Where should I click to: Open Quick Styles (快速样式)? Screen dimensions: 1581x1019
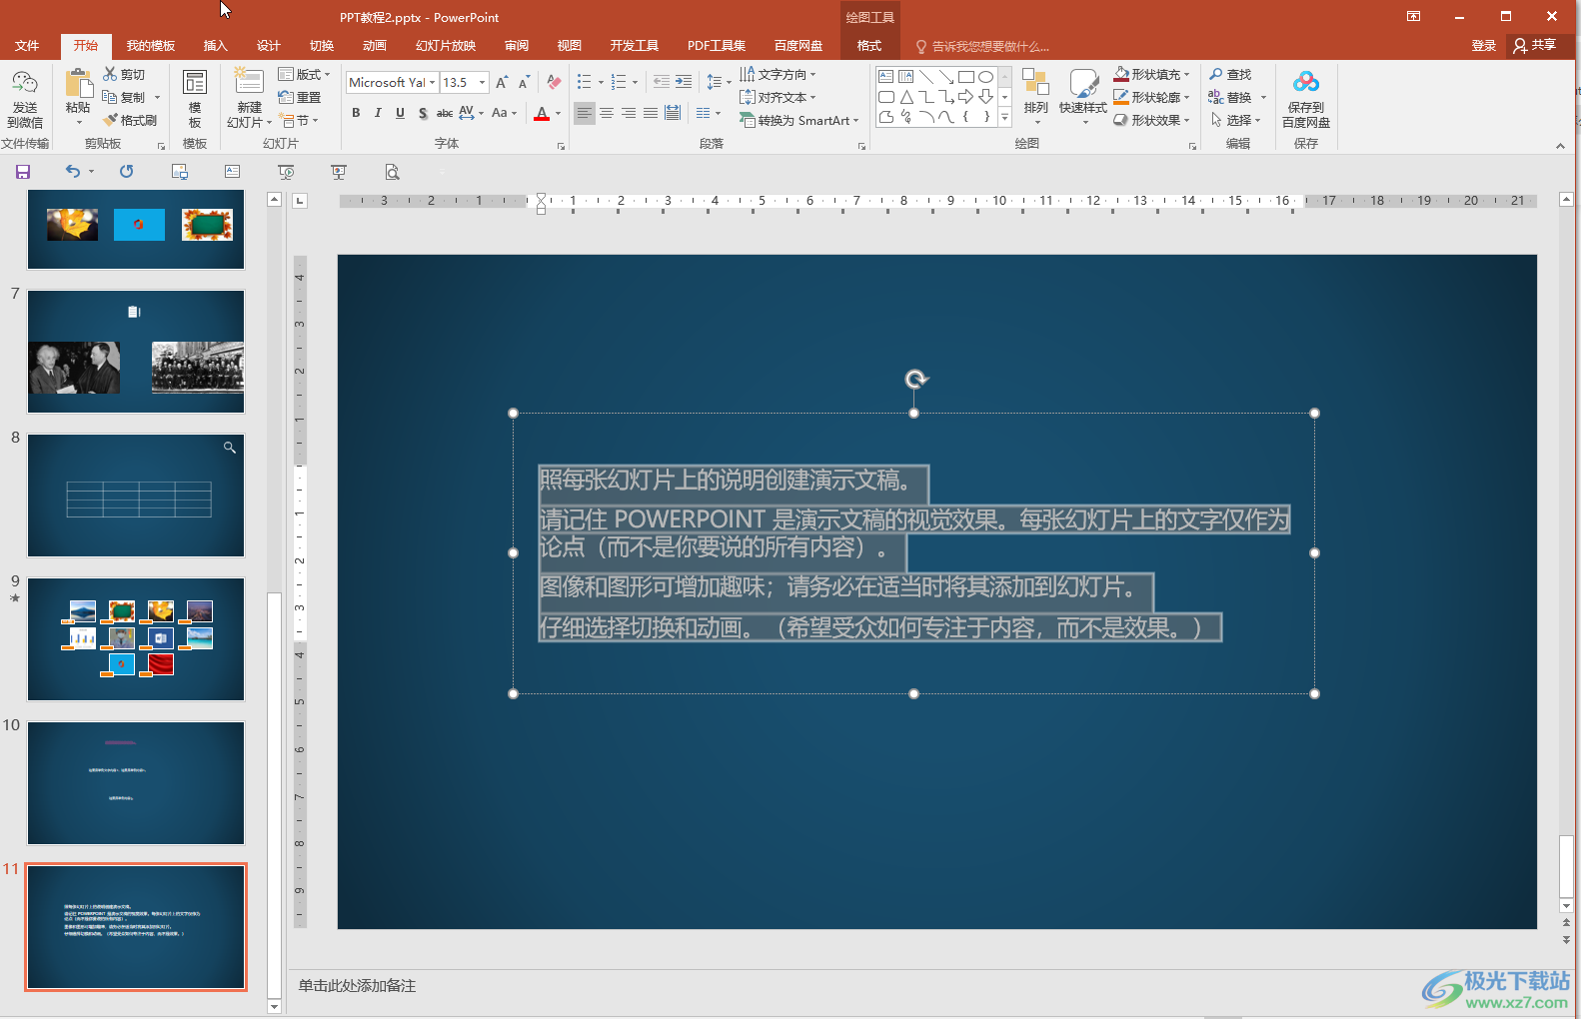[x=1083, y=98]
